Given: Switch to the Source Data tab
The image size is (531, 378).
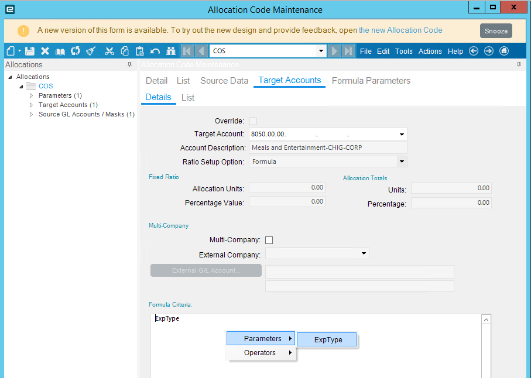Looking at the screenshot, I should pos(224,81).
